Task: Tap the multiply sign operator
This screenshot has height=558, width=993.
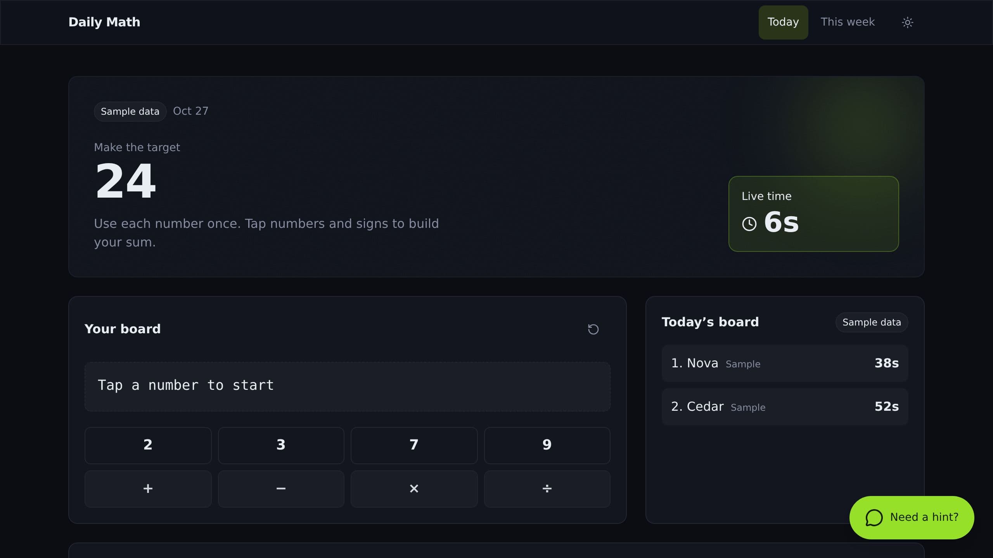Action: click(x=414, y=489)
